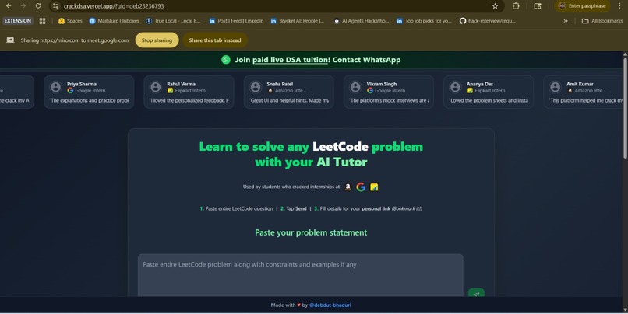The width and height of the screenshot is (628, 314).
Task: Click Ananya Das's avatar icon
Action: click(x=455, y=87)
